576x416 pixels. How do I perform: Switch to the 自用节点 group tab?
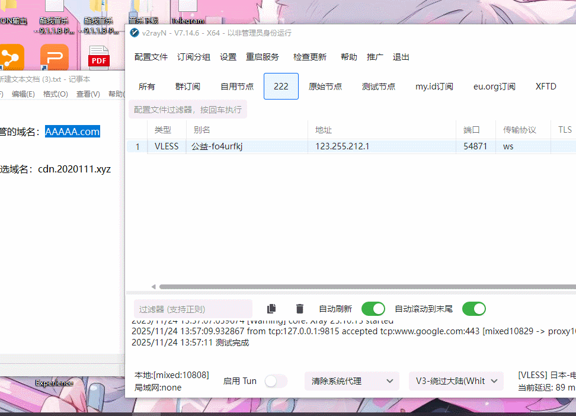pyautogui.click(x=237, y=87)
